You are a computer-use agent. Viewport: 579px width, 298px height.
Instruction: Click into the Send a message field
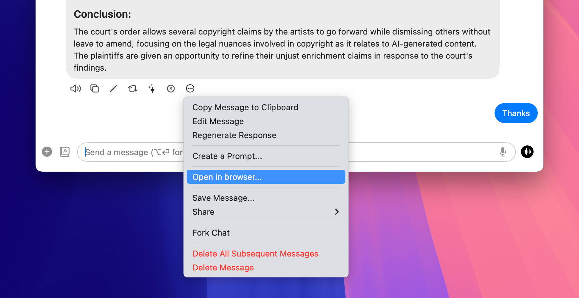coord(296,152)
